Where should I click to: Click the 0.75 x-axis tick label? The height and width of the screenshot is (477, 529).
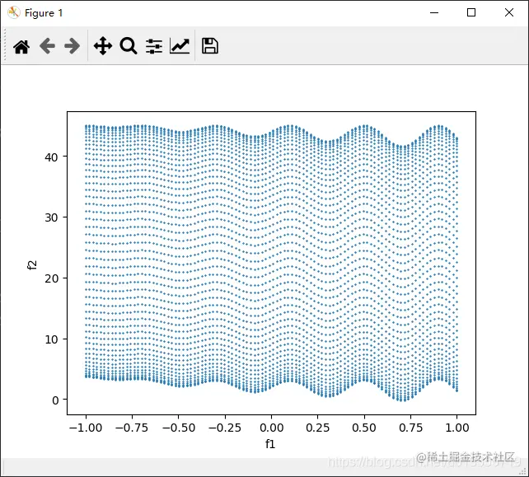click(x=410, y=428)
